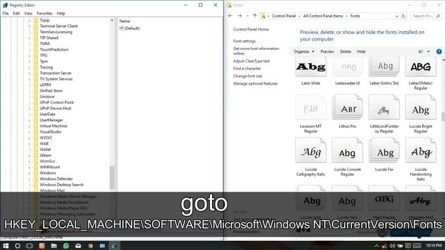Change the fonts view layout icon
Image resolution: width=445 pixels, height=250 pixels.
click(421, 51)
